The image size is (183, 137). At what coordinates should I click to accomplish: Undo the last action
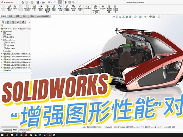[49, 2]
